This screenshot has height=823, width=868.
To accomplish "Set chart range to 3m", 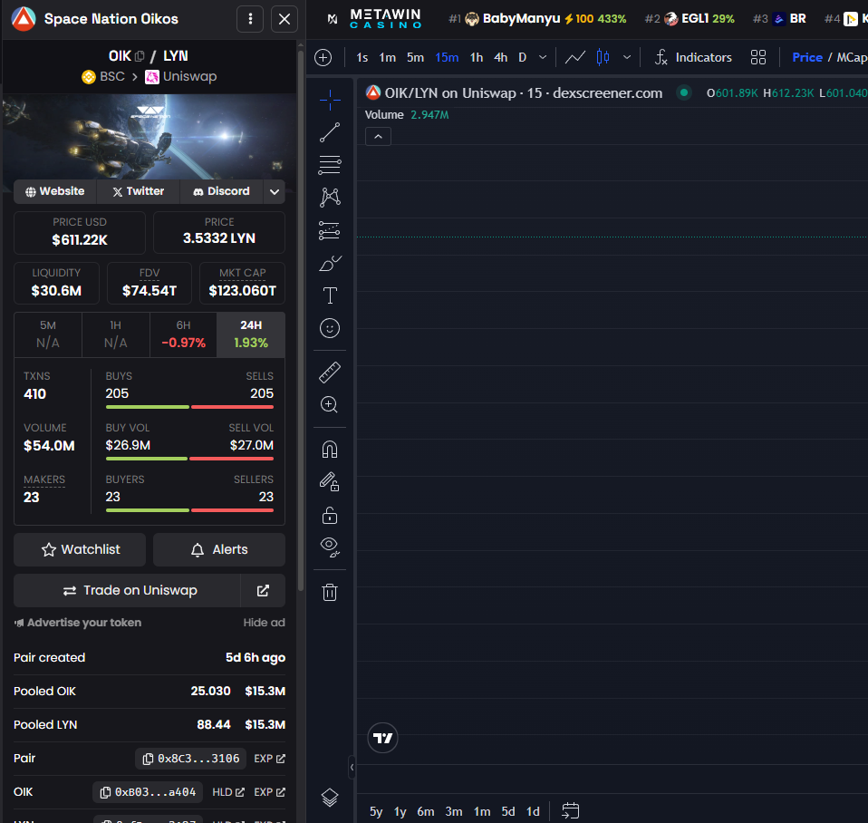I will click(454, 811).
